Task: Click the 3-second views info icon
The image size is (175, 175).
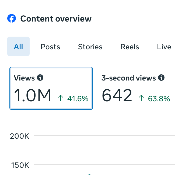Action: 161,78
